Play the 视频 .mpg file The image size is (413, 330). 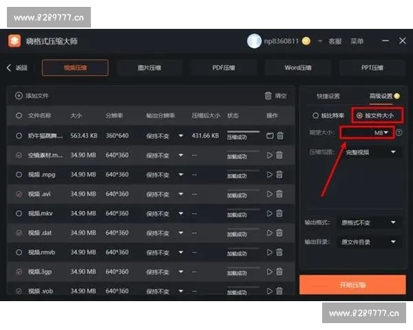click(x=269, y=175)
